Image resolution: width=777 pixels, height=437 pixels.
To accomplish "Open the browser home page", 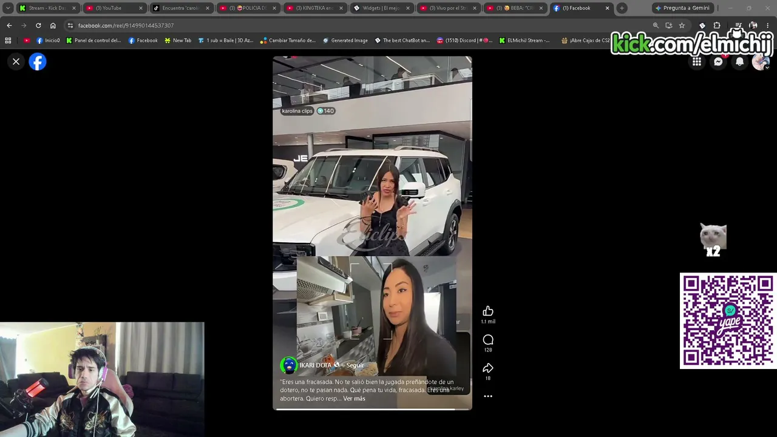I will pos(53,25).
